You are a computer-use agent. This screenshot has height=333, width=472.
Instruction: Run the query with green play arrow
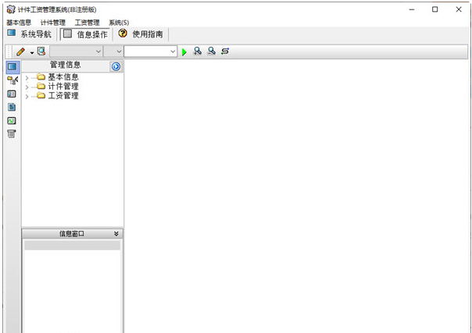point(184,52)
